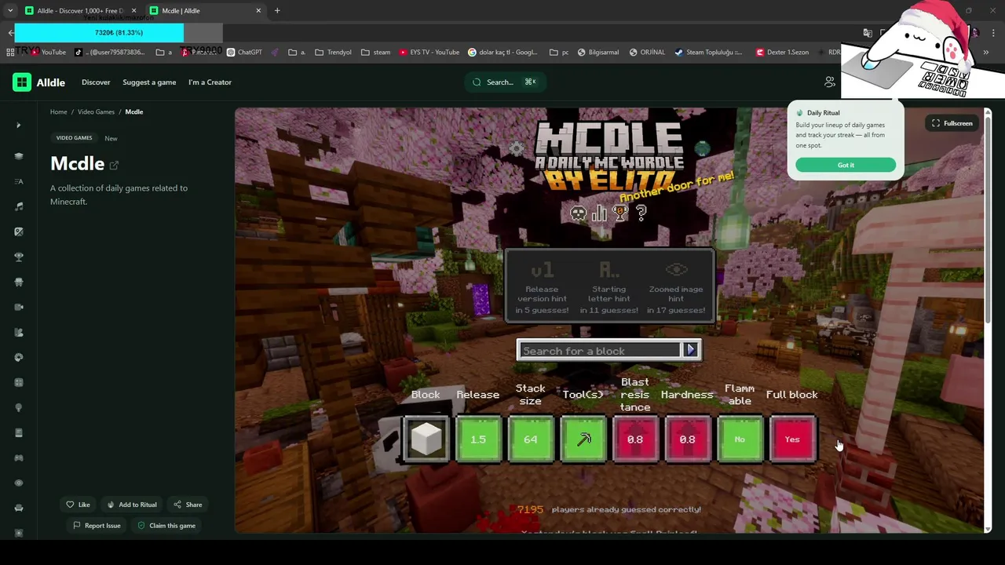The width and height of the screenshot is (1005, 565).
Task: Click the green Stack size 64 tile
Action: point(531,439)
